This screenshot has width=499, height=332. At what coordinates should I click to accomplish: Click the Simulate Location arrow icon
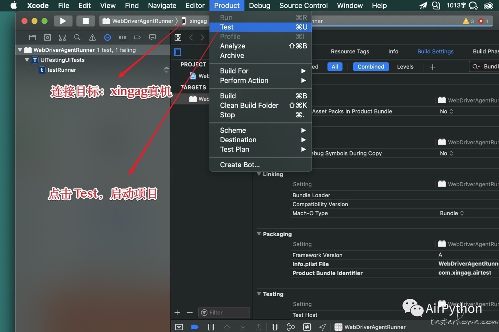(x=322, y=327)
